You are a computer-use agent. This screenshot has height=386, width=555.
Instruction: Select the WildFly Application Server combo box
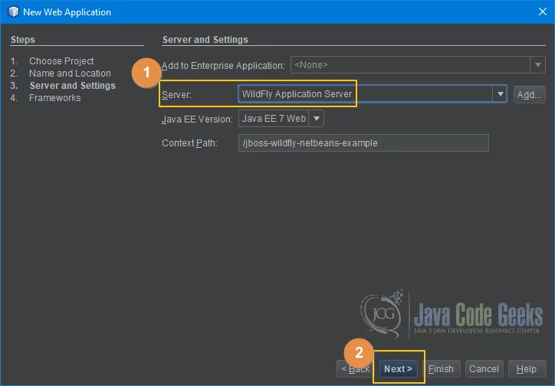click(373, 94)
